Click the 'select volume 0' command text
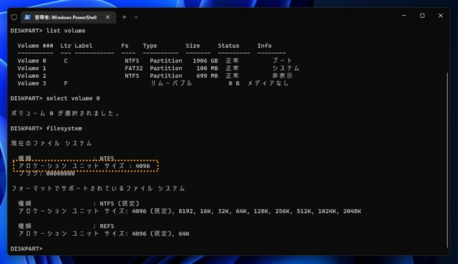The width and height of the screenshot is (458, 264). pyautogui.click(x=73, y=98)
